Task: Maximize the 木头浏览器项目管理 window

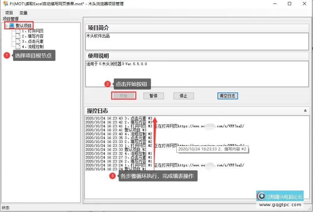Action: (x=290, y=4)
